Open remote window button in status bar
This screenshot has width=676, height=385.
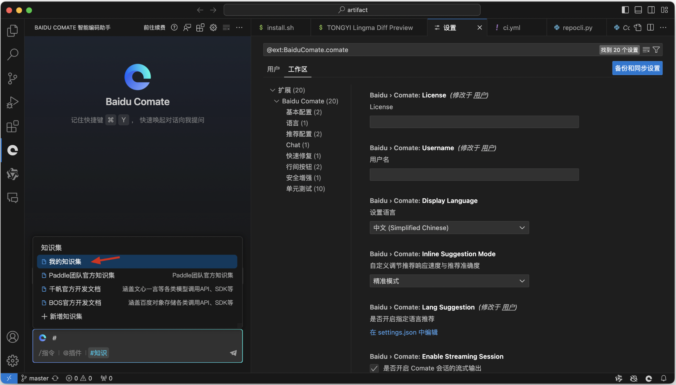pyautogui.click(x=9, y=378)
